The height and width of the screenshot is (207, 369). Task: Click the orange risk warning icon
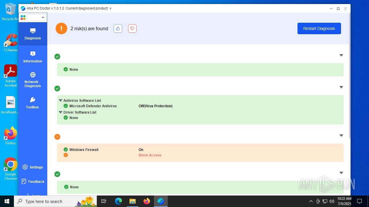click(x=61, y=28)
